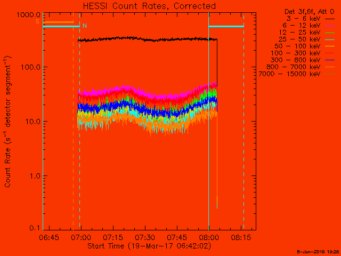Click the "100 - 300 keV" legend label
341x256 pixels.
(x=296, y=53)
